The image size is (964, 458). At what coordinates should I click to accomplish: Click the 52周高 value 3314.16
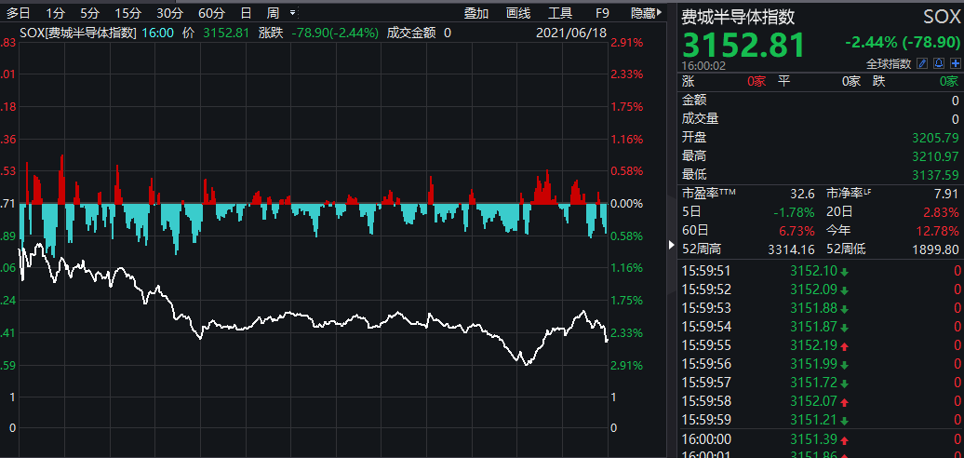click(x=792, y=249)
